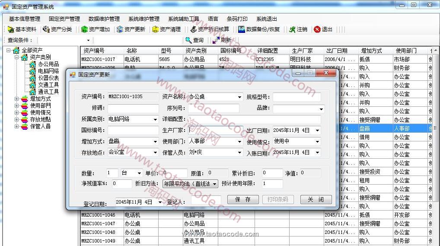Expand the 使用情况 dropdown in the dialog
Screen dimensions: 440x246
pos(317,142)
